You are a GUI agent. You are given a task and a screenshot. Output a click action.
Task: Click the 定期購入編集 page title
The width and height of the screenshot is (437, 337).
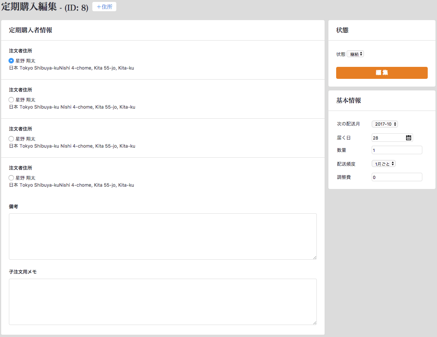[x=29, y=7]
